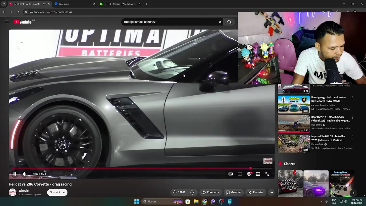
Task: Open the clock showing 9:07 p. m.
Action: (x=357, y=201)
